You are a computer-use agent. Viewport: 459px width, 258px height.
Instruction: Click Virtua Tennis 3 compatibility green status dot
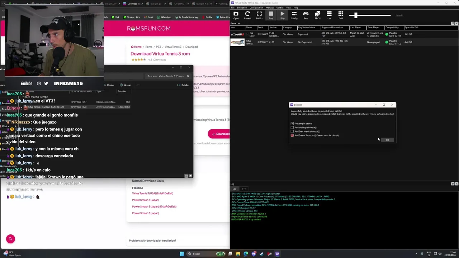[387, 42]
